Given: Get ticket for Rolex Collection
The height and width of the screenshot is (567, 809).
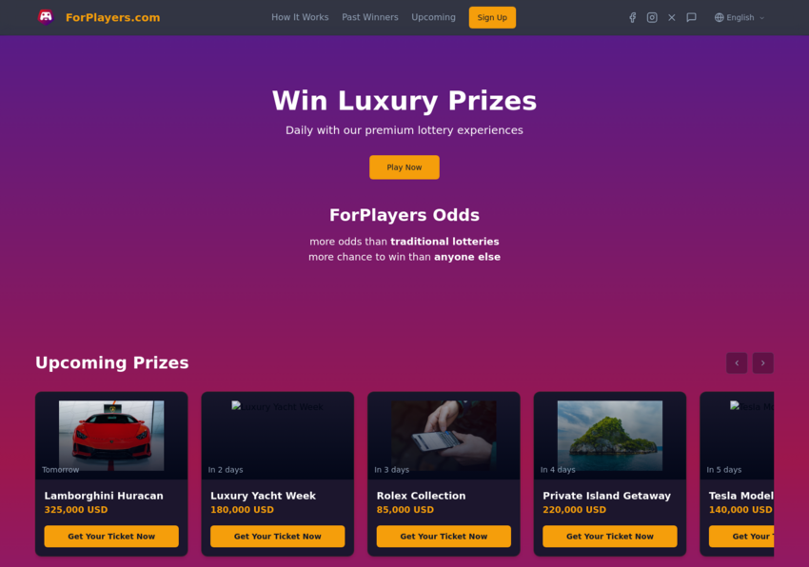Looking at the screenshot, I should [444, 536].
